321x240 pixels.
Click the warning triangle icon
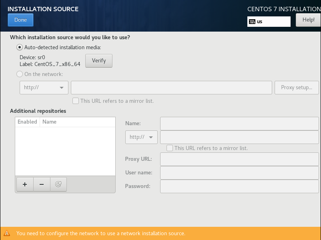[x=7, y=233]
